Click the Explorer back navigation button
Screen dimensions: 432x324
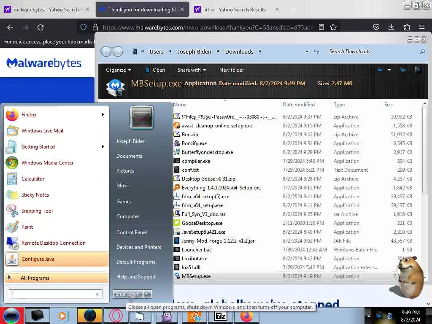pyautogui.click(x=106, y=51)
